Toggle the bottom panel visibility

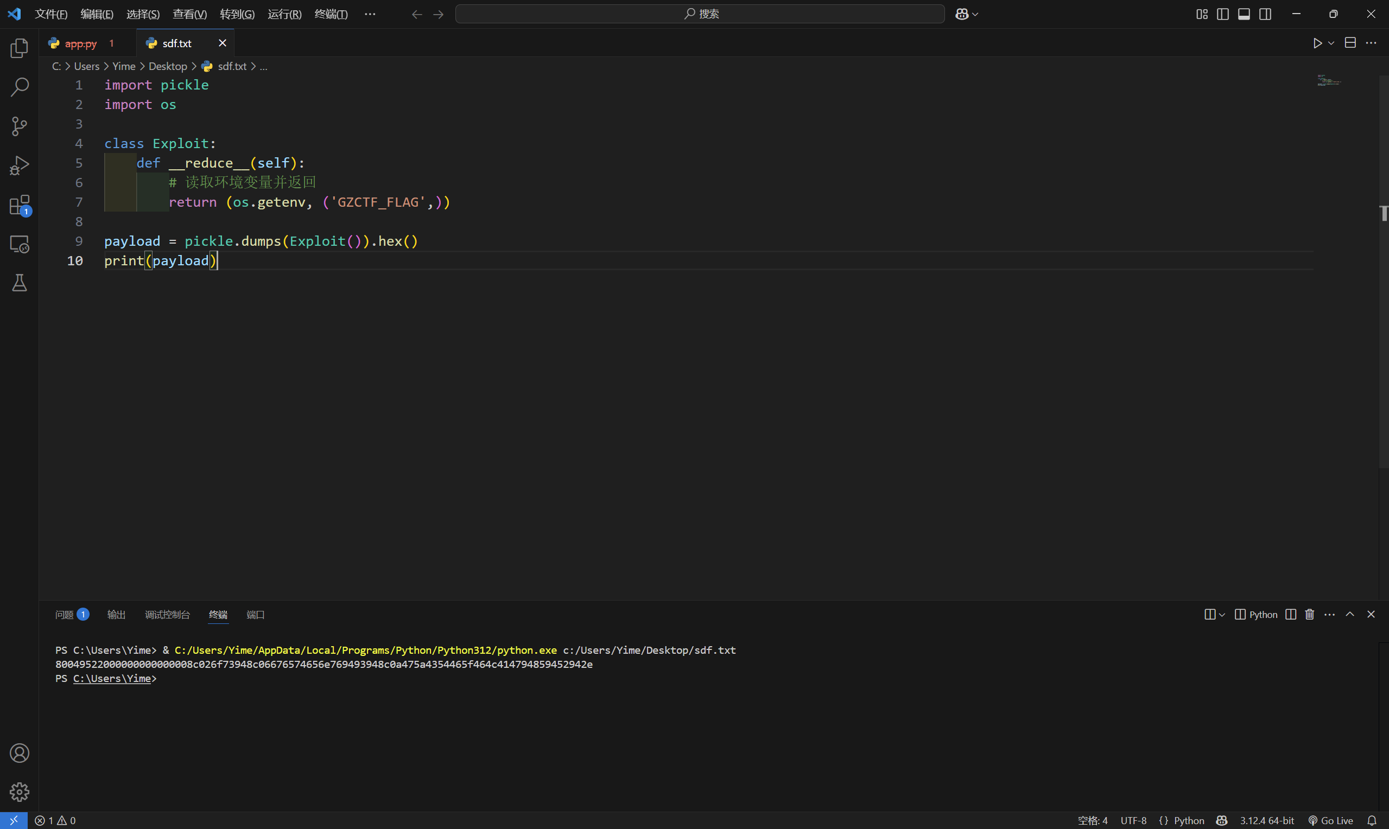point(1244,14)
